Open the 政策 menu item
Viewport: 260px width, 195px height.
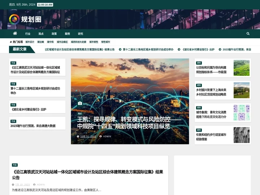(54, 34)
